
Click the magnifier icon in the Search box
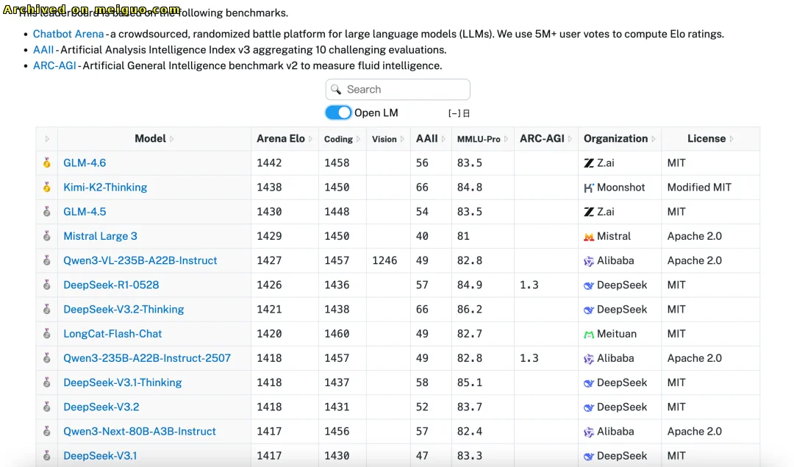[336, 90]
